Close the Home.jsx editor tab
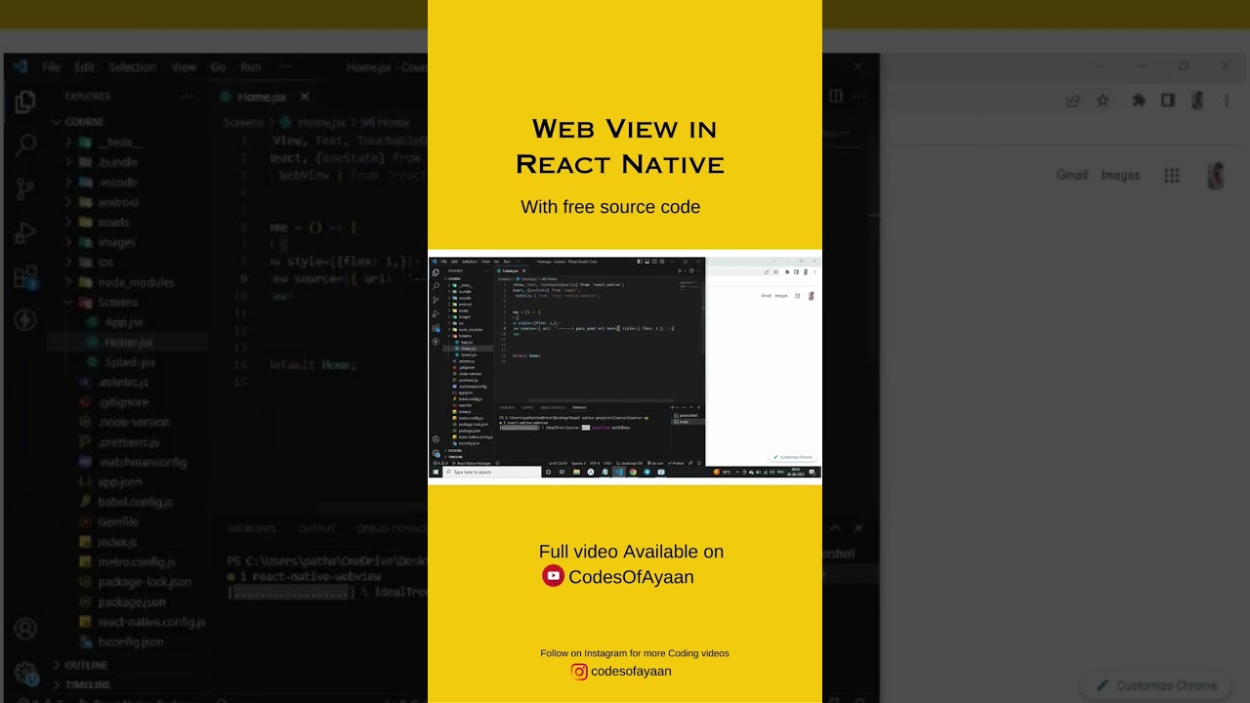 (523, 271)
